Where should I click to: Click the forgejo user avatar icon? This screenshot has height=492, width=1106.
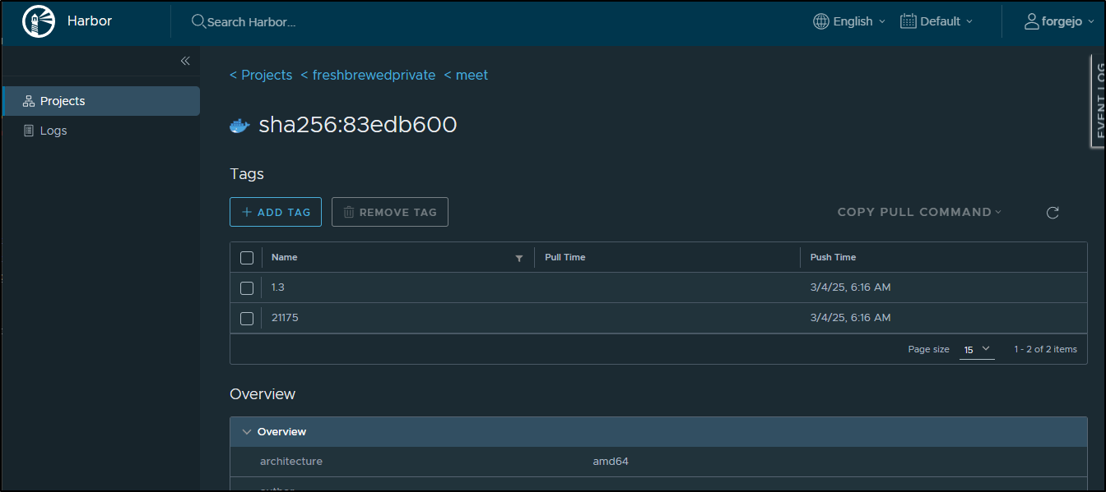tap(1032, 21)
